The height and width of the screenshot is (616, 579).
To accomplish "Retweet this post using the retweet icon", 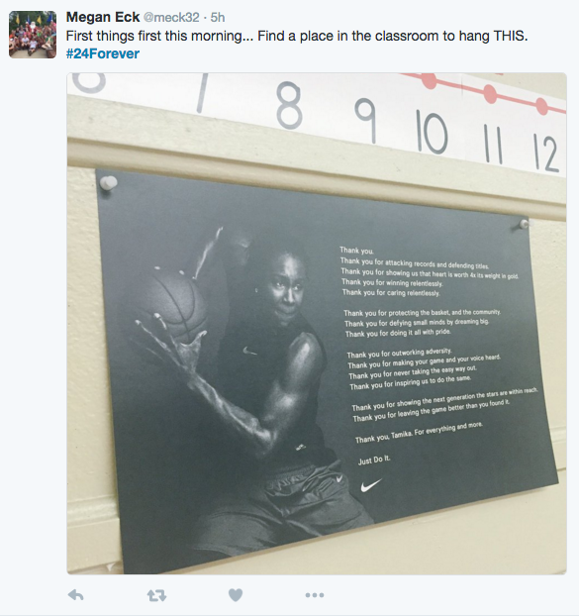I will tap(156, 595).
